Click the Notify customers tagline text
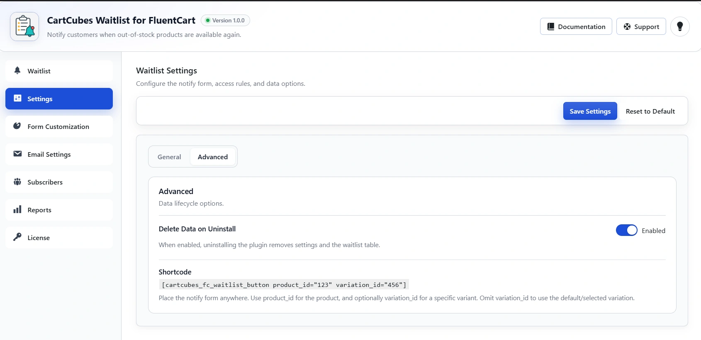701x340 pixels. (144, 34)
